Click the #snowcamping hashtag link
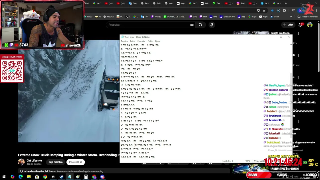Viewport: 320px width, 180px height. (95, 171)
